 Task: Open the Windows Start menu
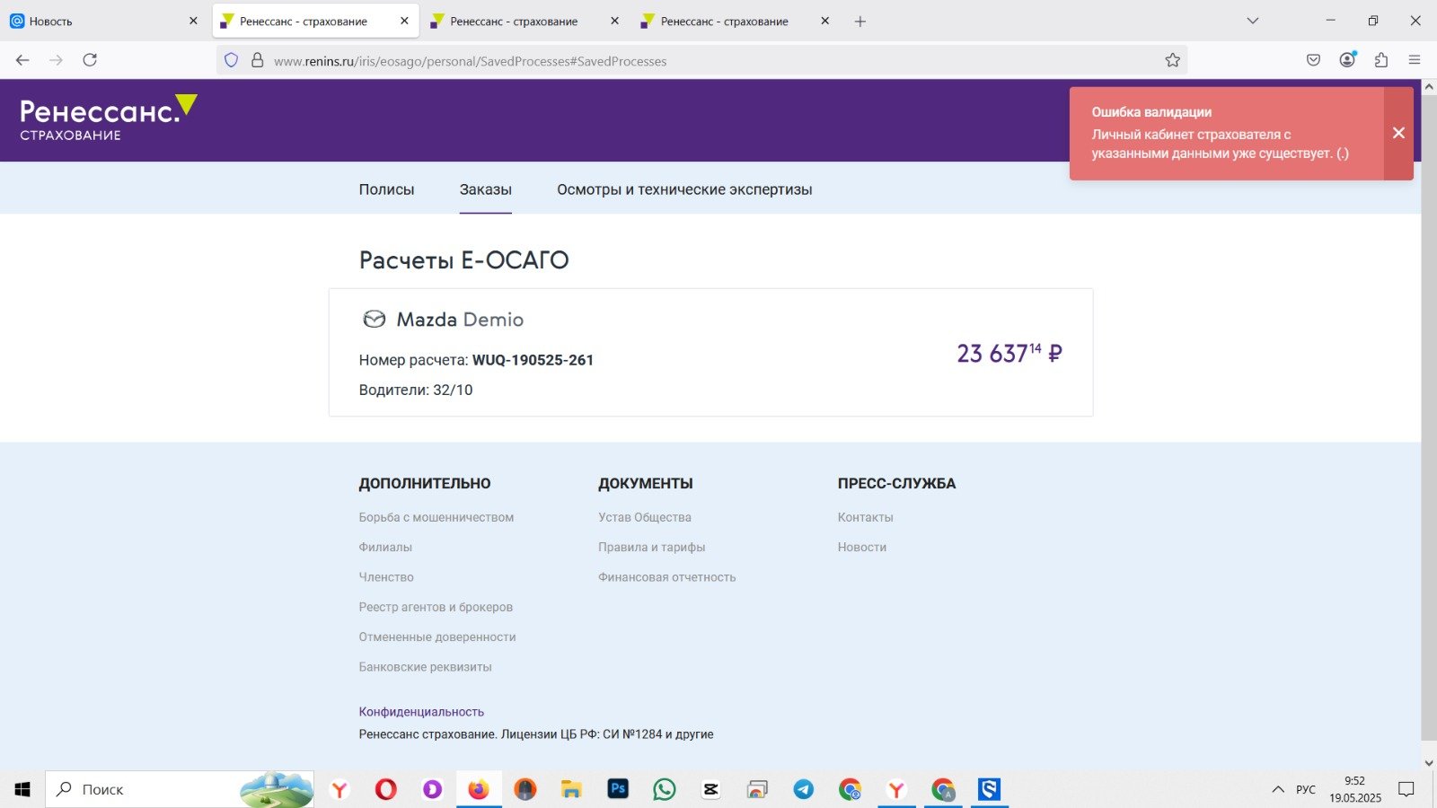click(x=22, y=789)
